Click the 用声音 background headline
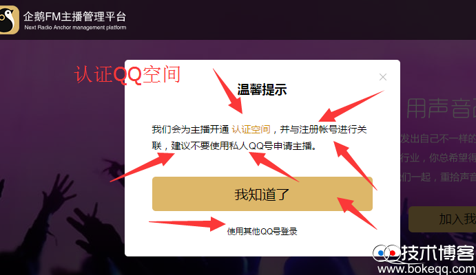Screen dimensions: 476x275 click(441, 108)
